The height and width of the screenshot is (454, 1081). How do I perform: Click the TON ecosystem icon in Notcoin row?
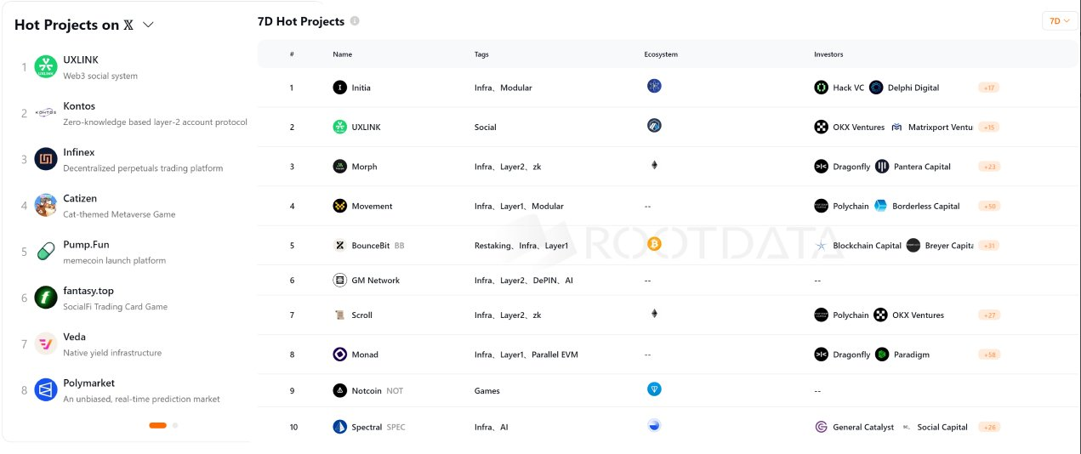[653, 389]
